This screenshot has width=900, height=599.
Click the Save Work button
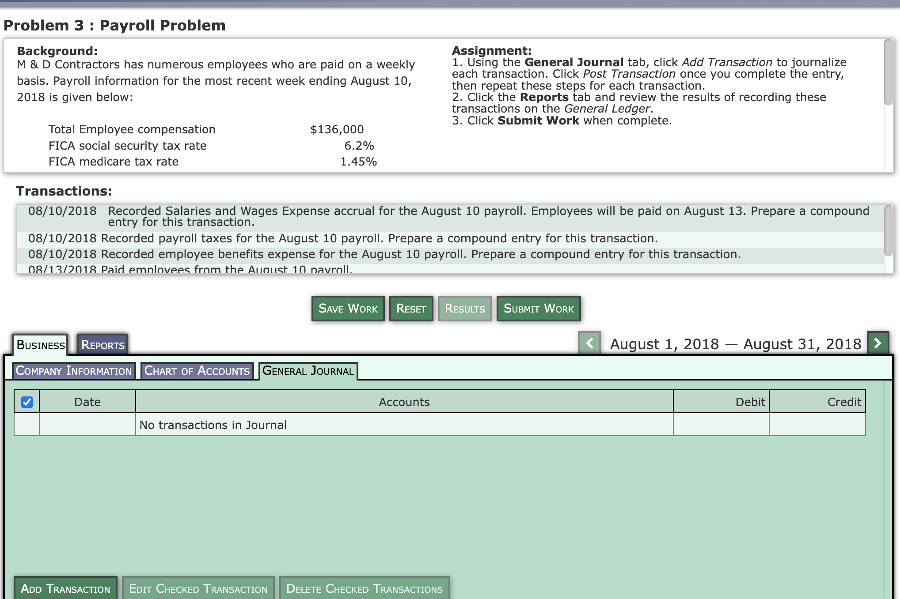[x=348, y=308]
